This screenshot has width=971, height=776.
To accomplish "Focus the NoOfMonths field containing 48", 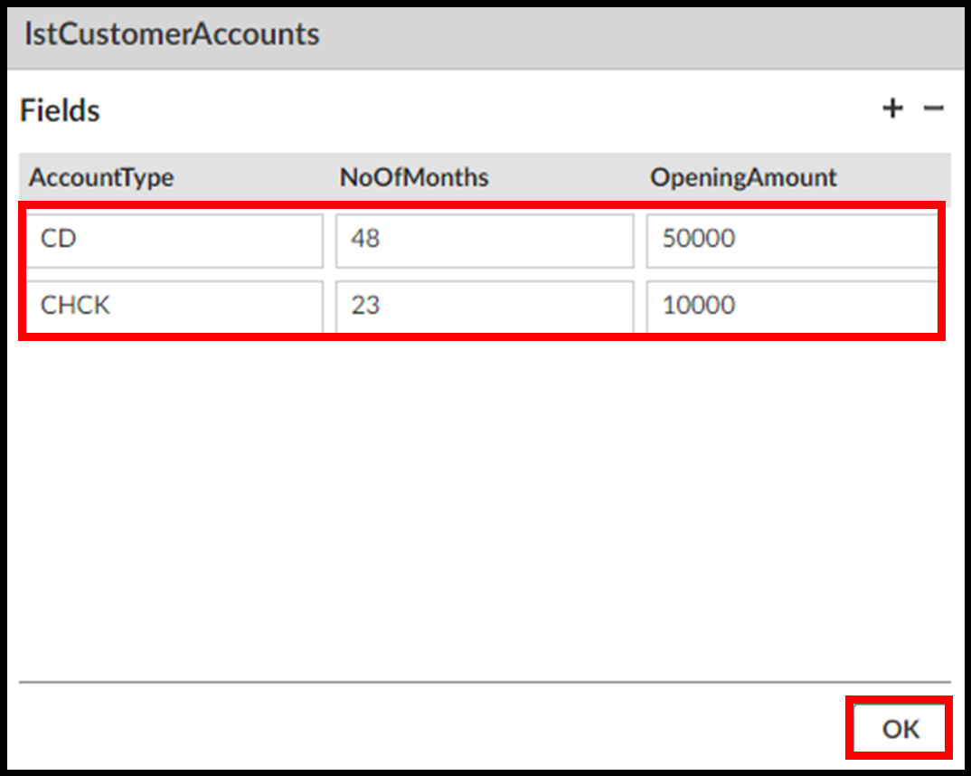I will pos(484,241).
